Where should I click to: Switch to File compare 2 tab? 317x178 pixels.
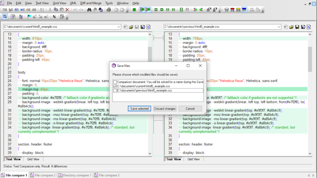[43, 175]
